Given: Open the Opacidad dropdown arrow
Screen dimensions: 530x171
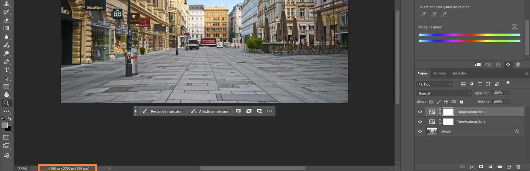Looking at the screenshot, I should click(507, 93).
